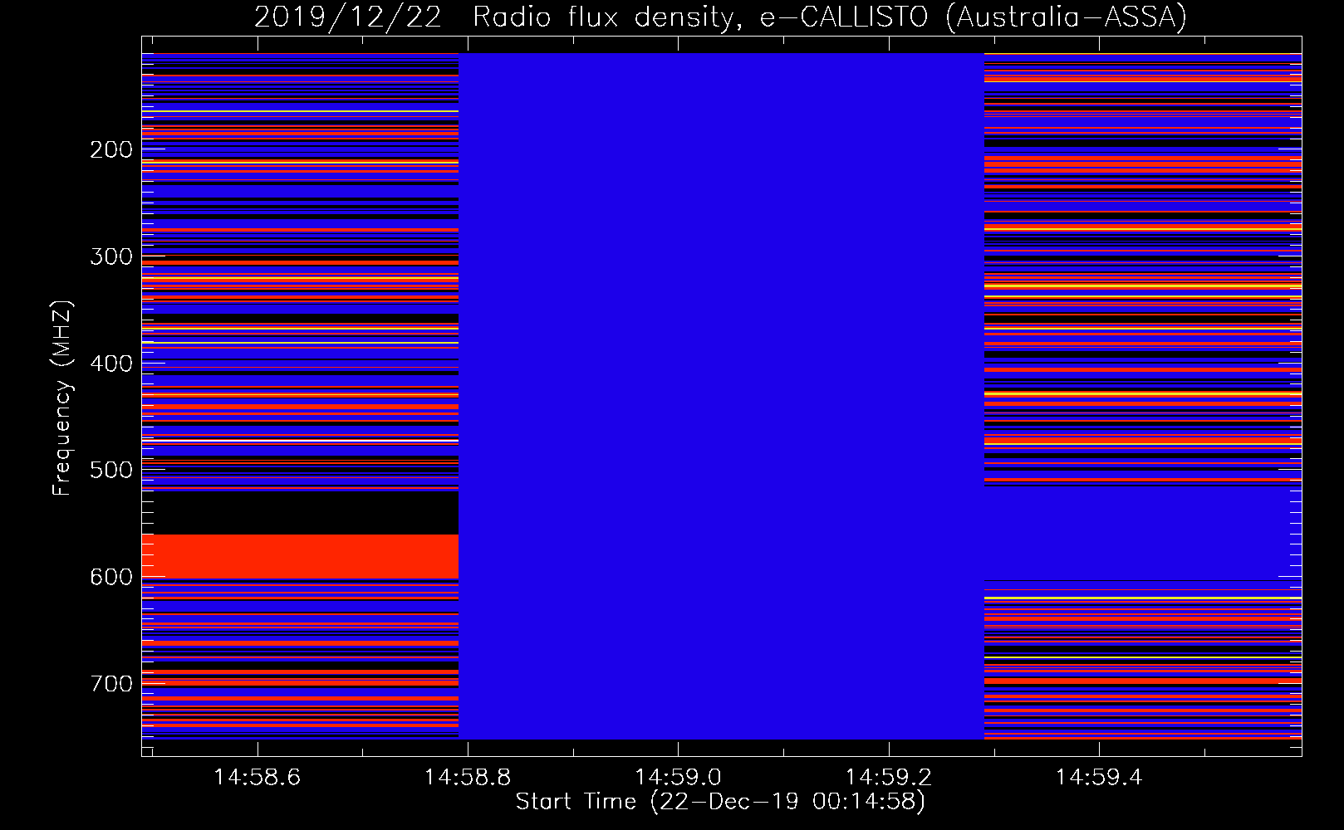
Task: Click the '14:59.4' time tick label
Action: (x=1099, y=778)
